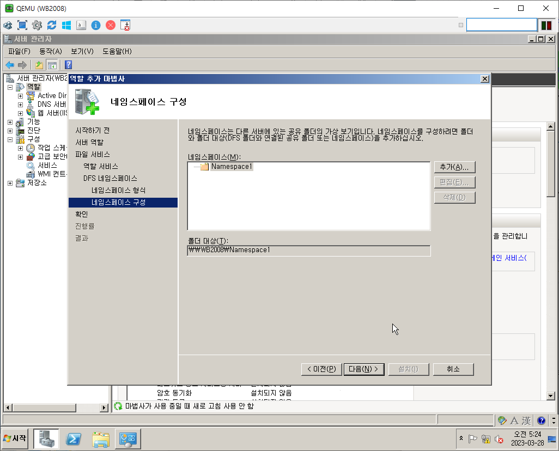The image size is (559, 451).
Task: Click the up-folder icon in Server Manager toolbar
Action: (x=39, y=65)
